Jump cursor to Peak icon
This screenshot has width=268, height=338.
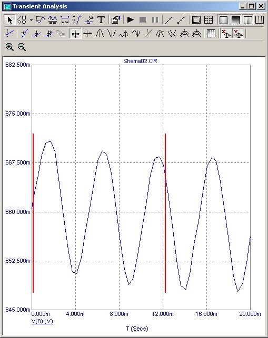coord(100,34)
